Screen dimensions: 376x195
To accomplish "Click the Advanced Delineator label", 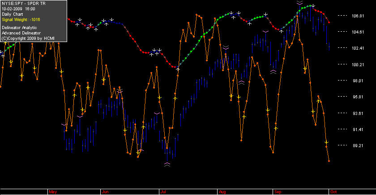I will pos(21,33).
